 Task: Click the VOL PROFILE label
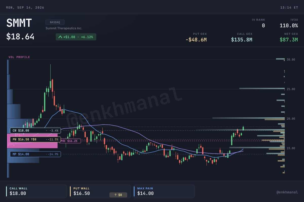pyautogui.click(x=19, y=57)
